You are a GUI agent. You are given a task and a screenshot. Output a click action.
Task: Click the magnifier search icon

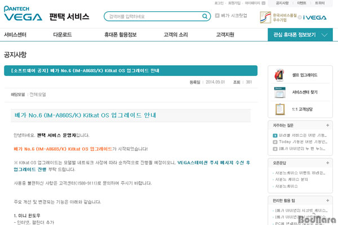tap(205, 16)
